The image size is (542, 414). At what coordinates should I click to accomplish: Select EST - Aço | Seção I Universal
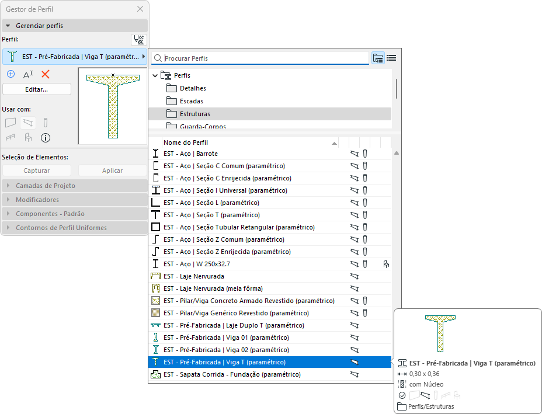(270, 190)
